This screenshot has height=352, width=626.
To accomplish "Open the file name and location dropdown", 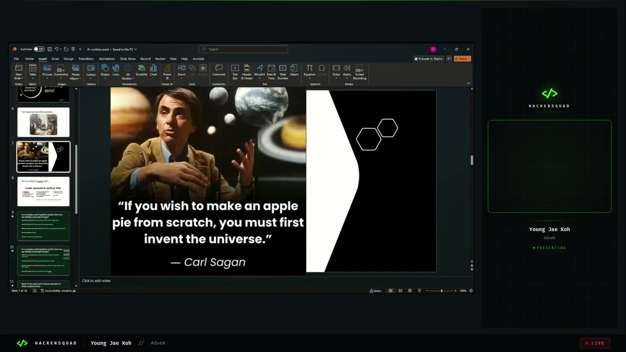I will pos(112,49).
